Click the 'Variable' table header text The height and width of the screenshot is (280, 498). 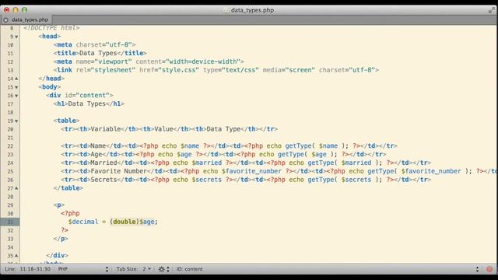(x=106, y=129)
